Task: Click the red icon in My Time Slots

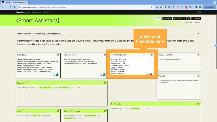Action: (151, 75)
